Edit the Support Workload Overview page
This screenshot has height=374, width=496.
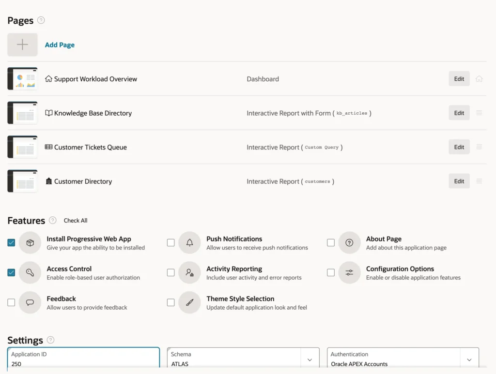459,79
